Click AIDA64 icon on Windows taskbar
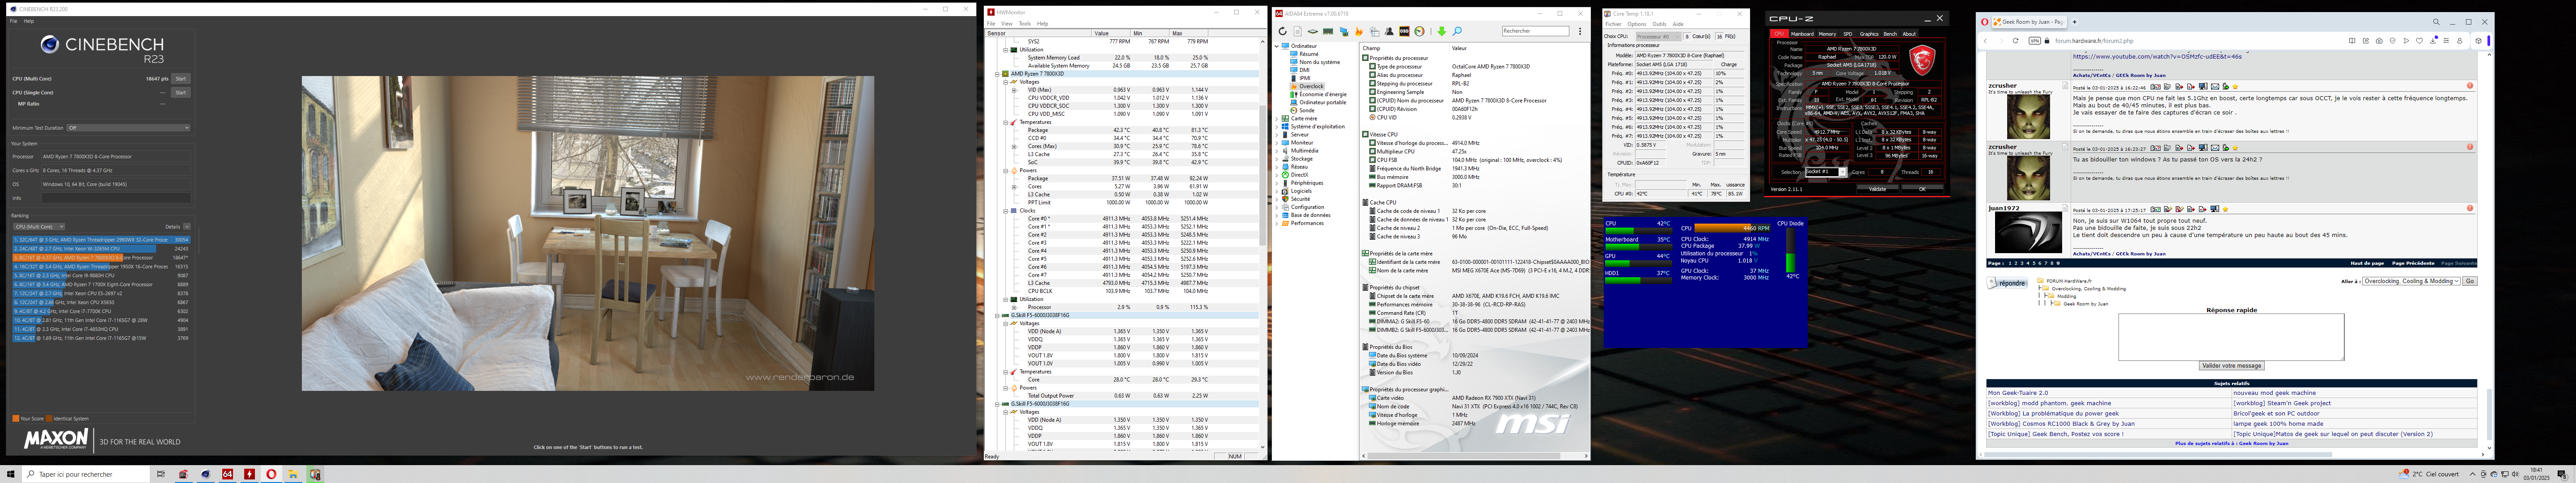This screenshot has height=483, width=2576. tap(228, 474)
